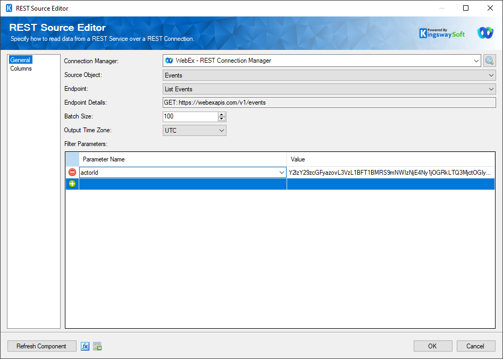Open the Source Object Events dropdown
503x359 pixels.
[491, 75]
